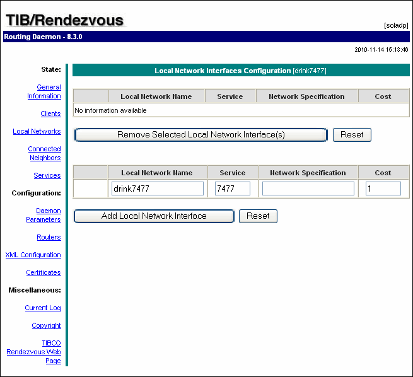Focus the empty Network Specification field
The height and width of the screenshot is (377, 413).
point(308,188)
